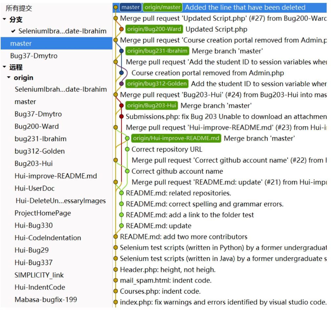This screenshot has height=312, width=336.
Task: Click the graph dot for 'Correct repository URL'
Action: [127, 149]
